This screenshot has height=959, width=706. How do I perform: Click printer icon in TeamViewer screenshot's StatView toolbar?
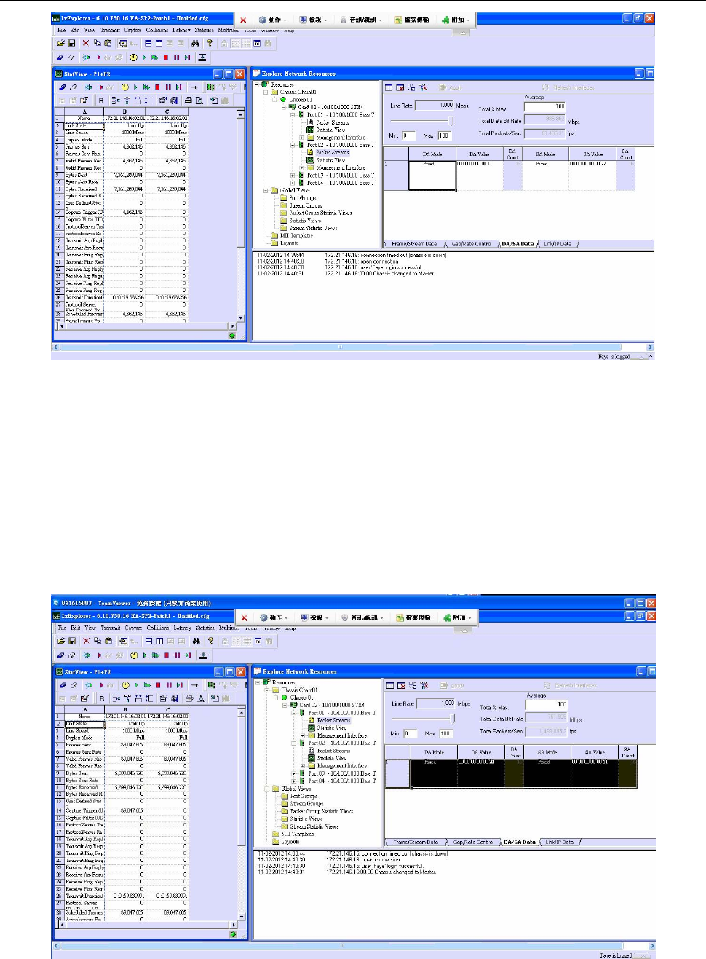pos(189,698)
